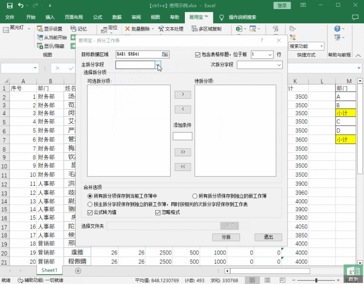
Task: Open 显示设置 in the ribbon
Action: [49, 29]
